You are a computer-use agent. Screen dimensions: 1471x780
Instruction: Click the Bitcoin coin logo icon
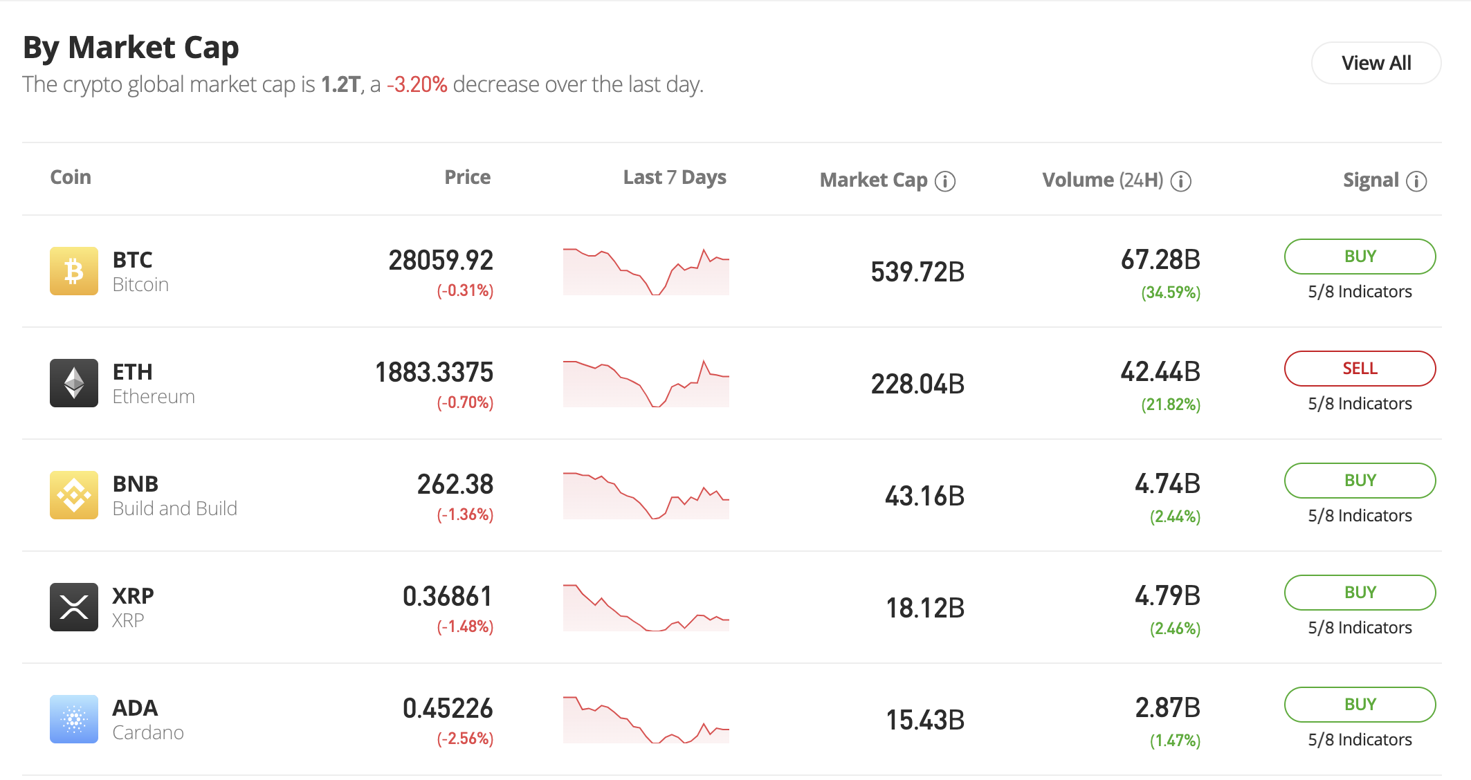(74, 271)
